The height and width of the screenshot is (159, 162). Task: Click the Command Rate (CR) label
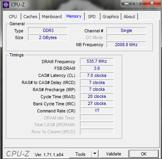(56, 111)
